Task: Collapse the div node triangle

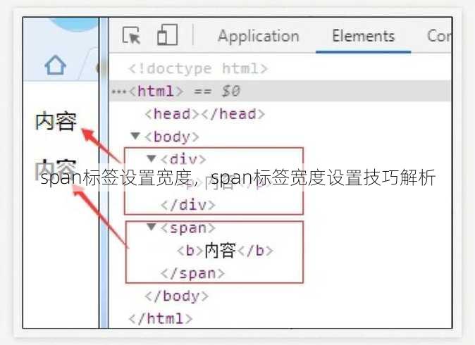Action: (151, 158)
